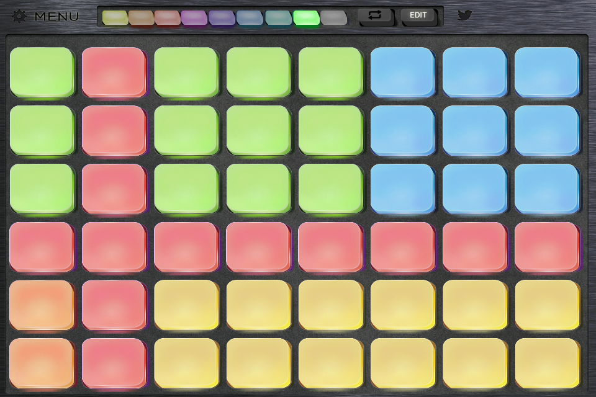Tap the top-left green pad
596x397 pixels.
42,72
